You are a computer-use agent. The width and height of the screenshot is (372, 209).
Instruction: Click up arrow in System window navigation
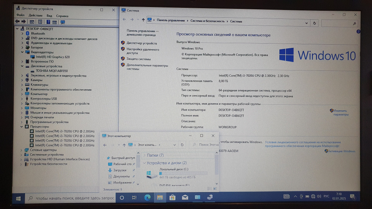pos(143,20)
